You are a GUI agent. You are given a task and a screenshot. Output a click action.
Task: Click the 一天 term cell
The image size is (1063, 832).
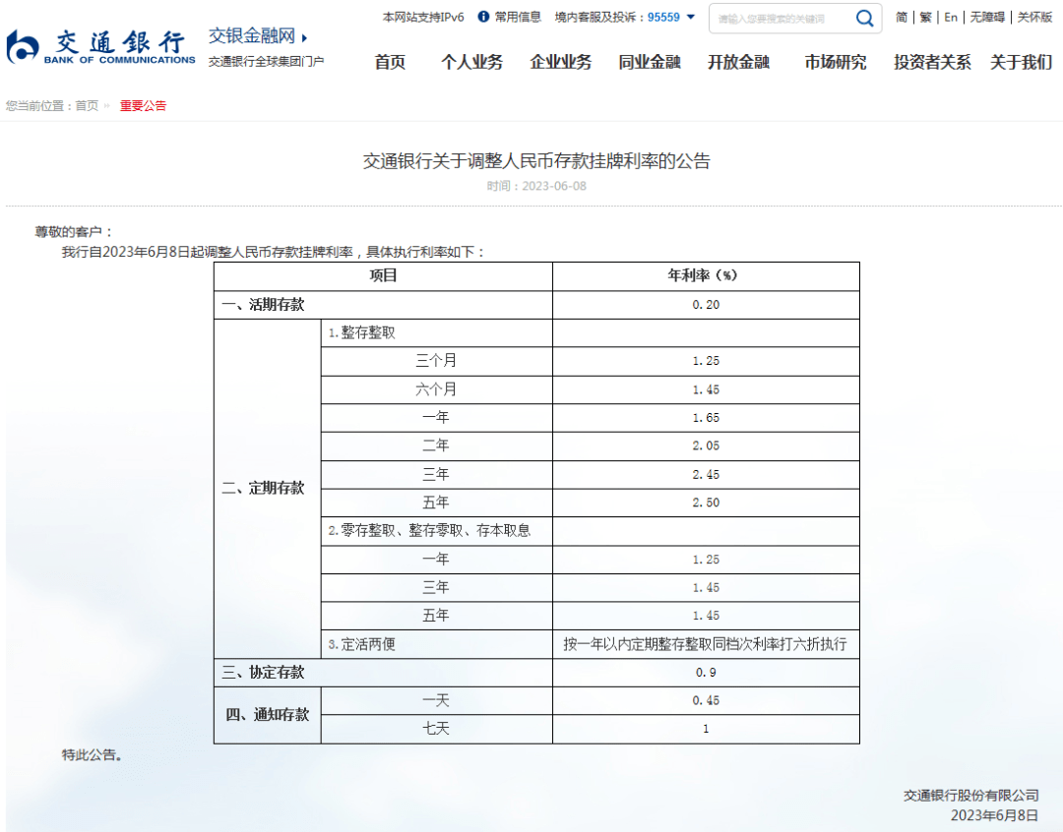(x=437, y=700)
